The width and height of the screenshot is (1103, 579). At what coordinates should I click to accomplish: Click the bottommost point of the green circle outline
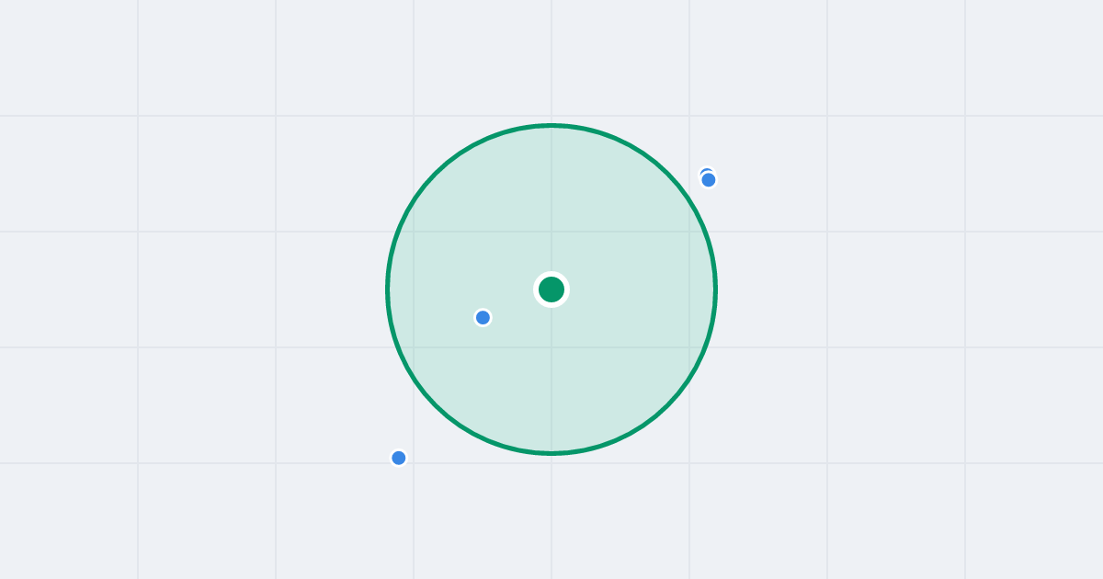click(551, 453)
